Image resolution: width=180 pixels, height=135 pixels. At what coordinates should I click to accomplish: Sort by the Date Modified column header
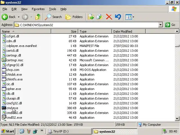click(x=129, y=31)
